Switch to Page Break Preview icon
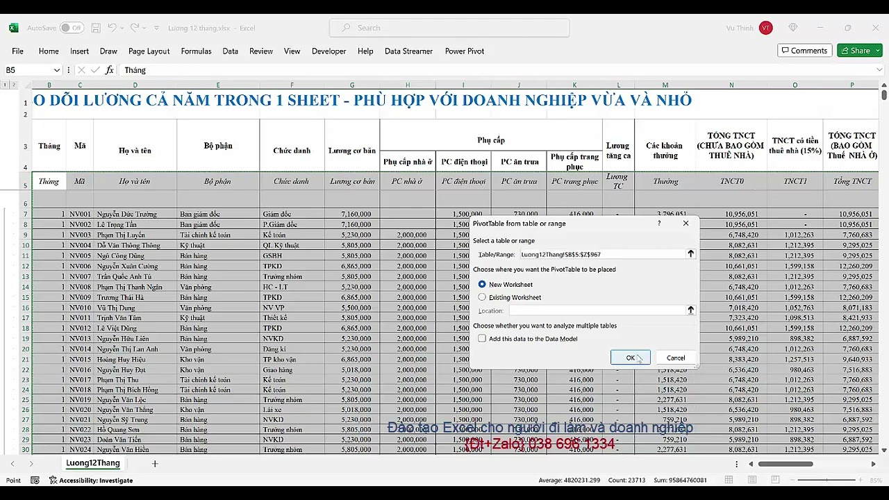This screenshot has width=889, height=500. tap(775, 480)
